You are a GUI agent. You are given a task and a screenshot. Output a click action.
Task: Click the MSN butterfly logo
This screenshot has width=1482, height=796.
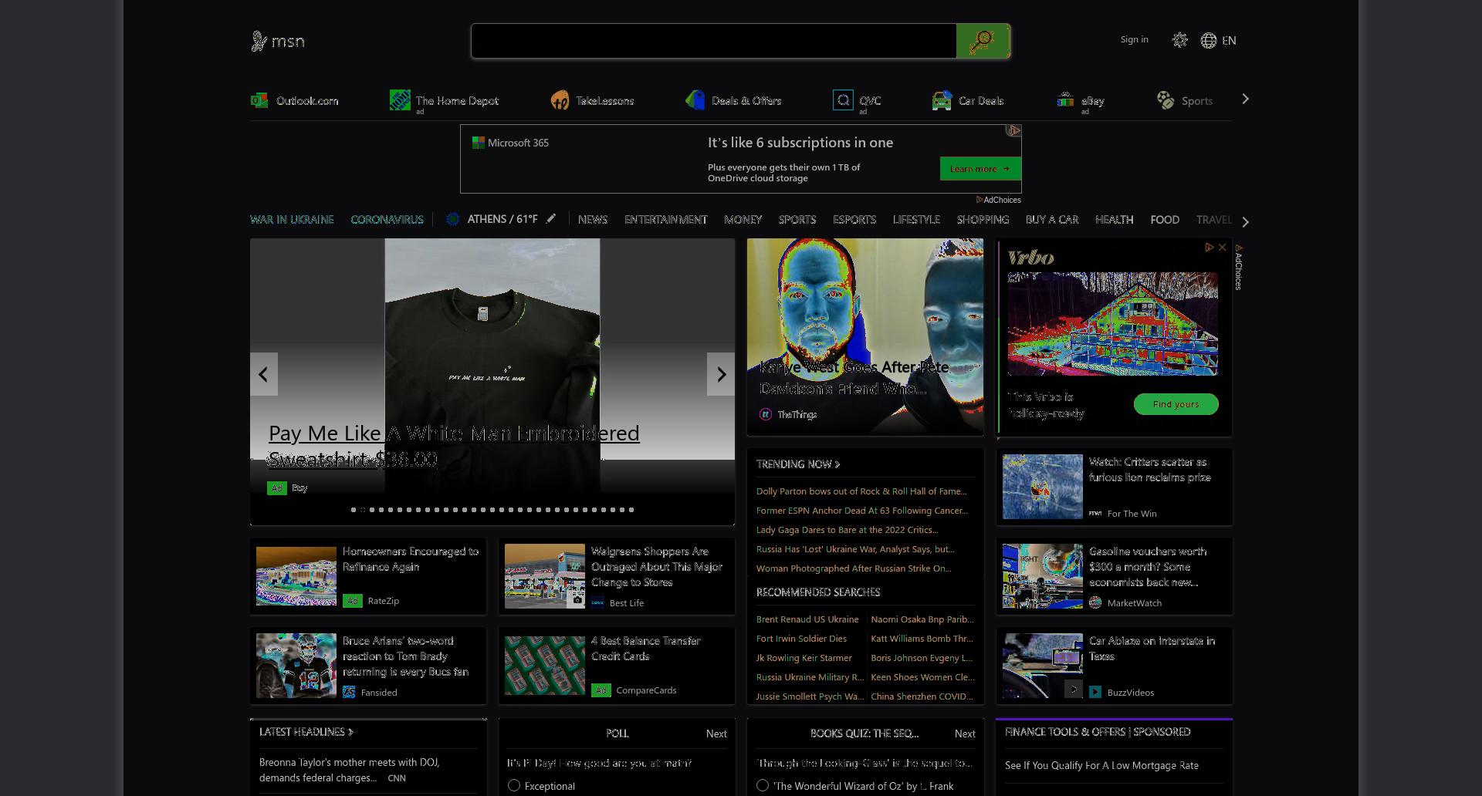(259, 41)
